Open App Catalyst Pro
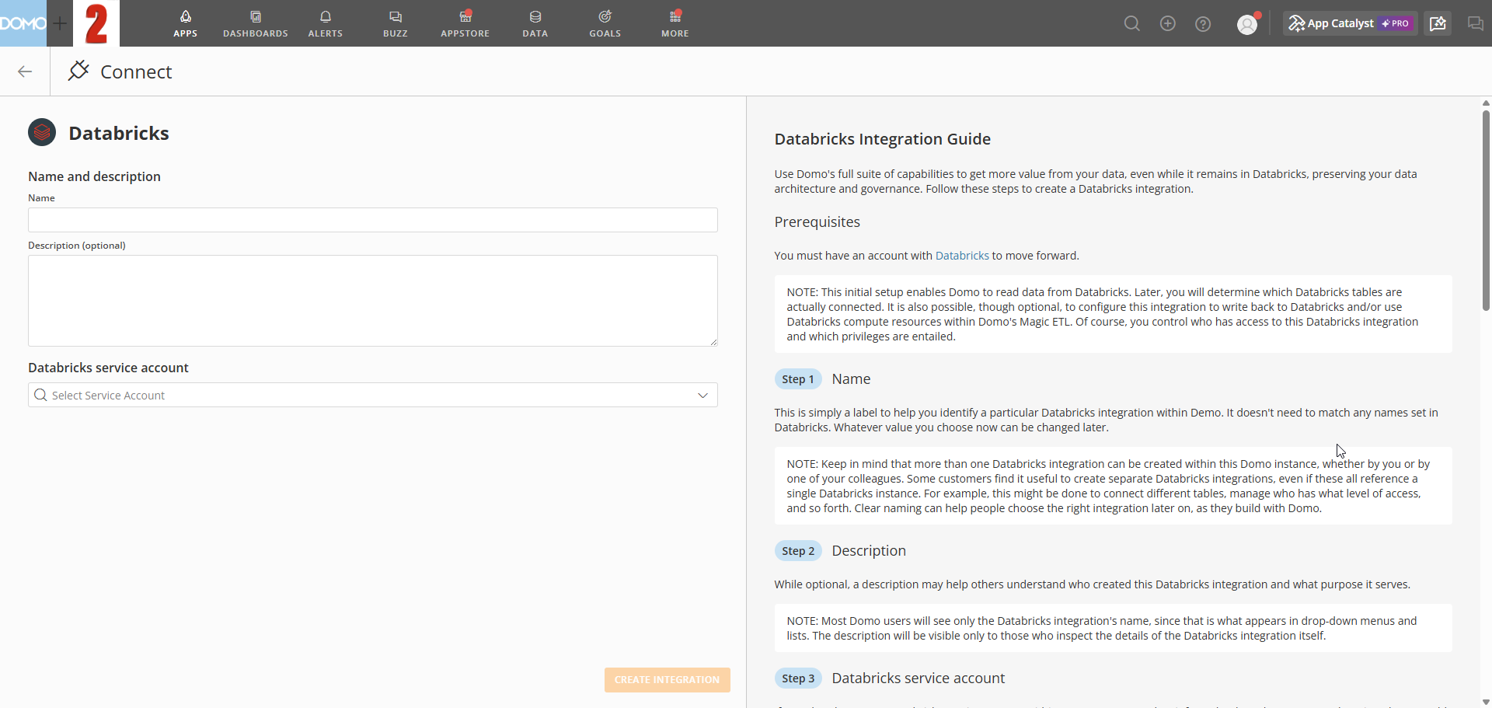The width and height of the screenshot is (1492, 708). [x=1351, y=23]
